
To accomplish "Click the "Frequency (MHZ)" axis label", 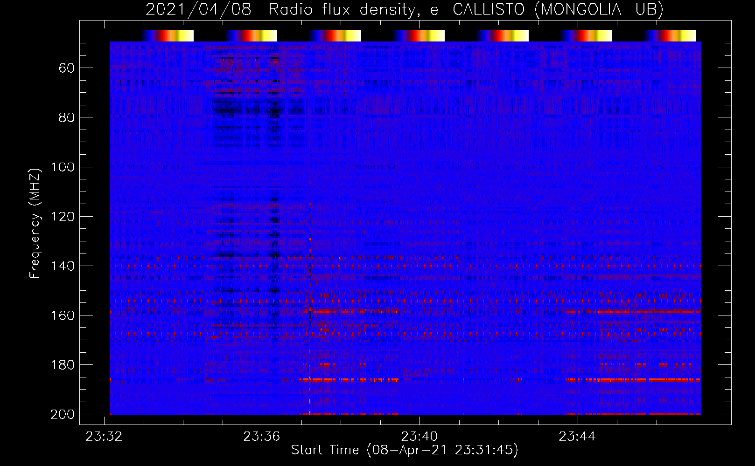I will point(35,223).
